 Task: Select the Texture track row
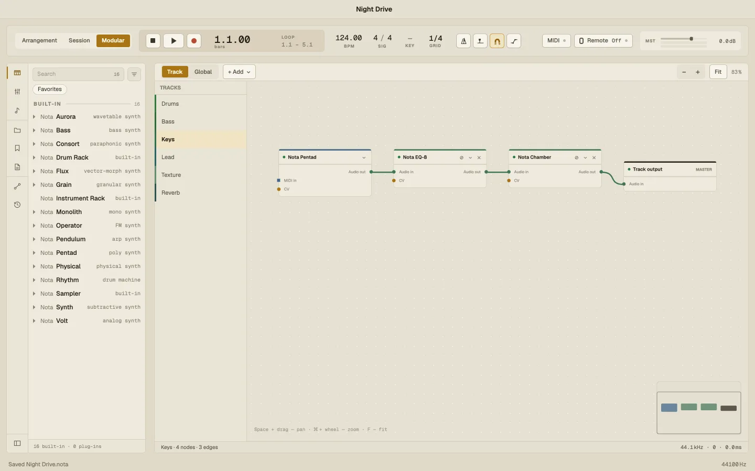pyautogui.click(x=201, y=175)
